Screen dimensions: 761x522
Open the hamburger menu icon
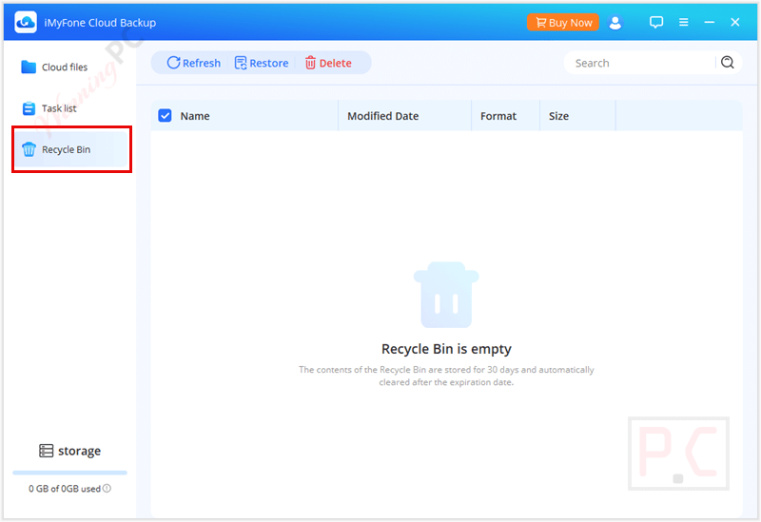point(683,22)
